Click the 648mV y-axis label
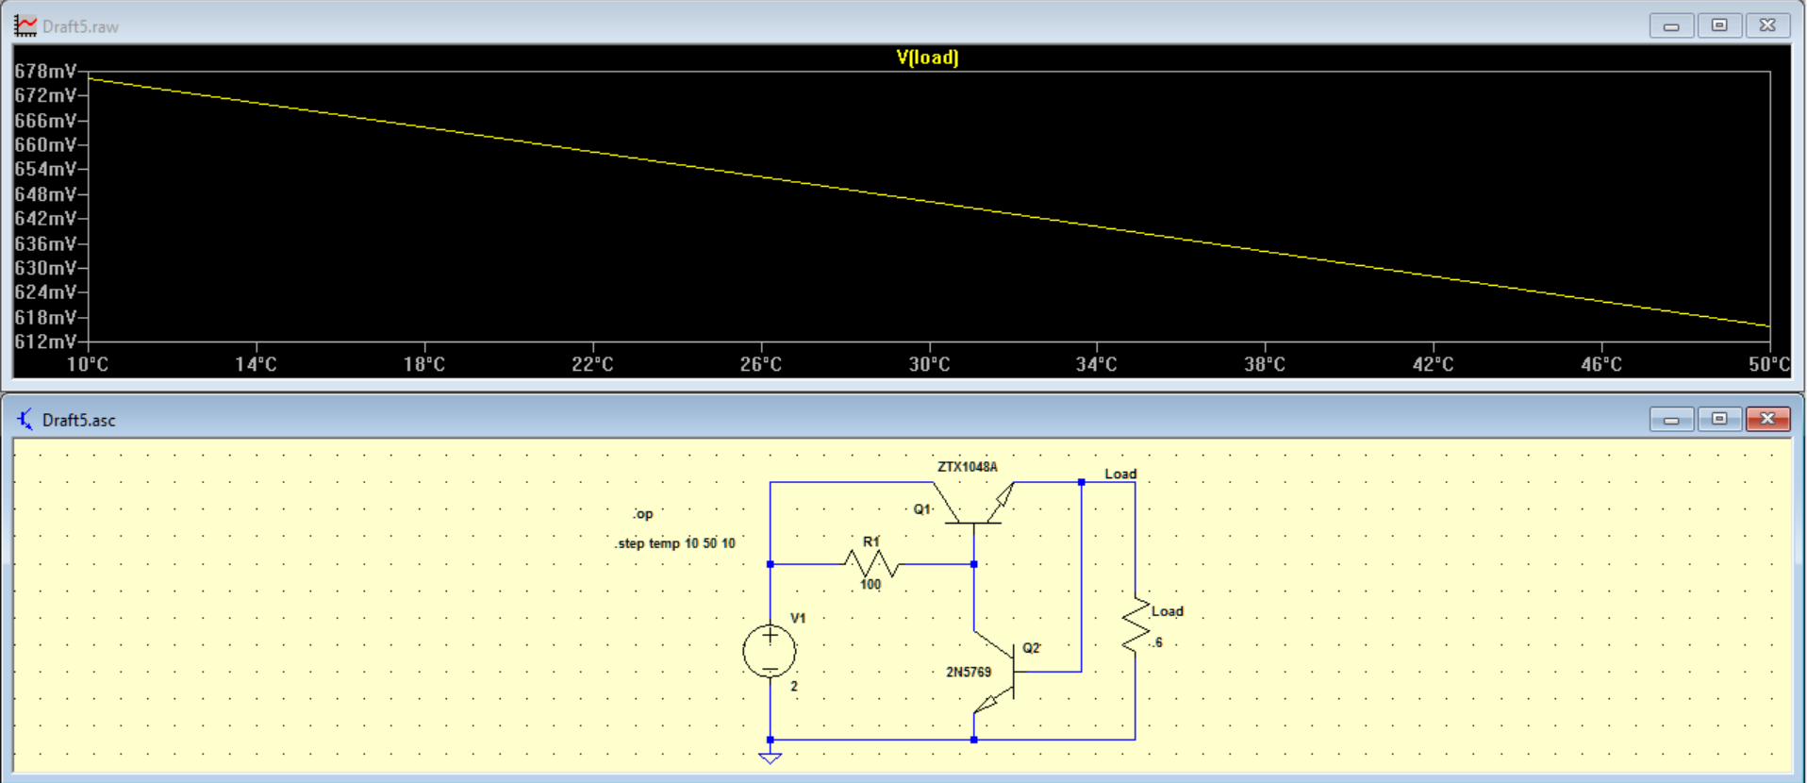The width and height of the screenshot is (1807, 783). coord(45,194)
